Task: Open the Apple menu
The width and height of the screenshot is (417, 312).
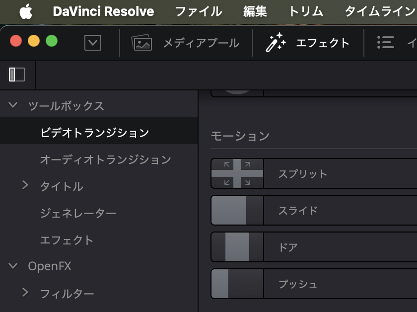Action: (26, 11)
